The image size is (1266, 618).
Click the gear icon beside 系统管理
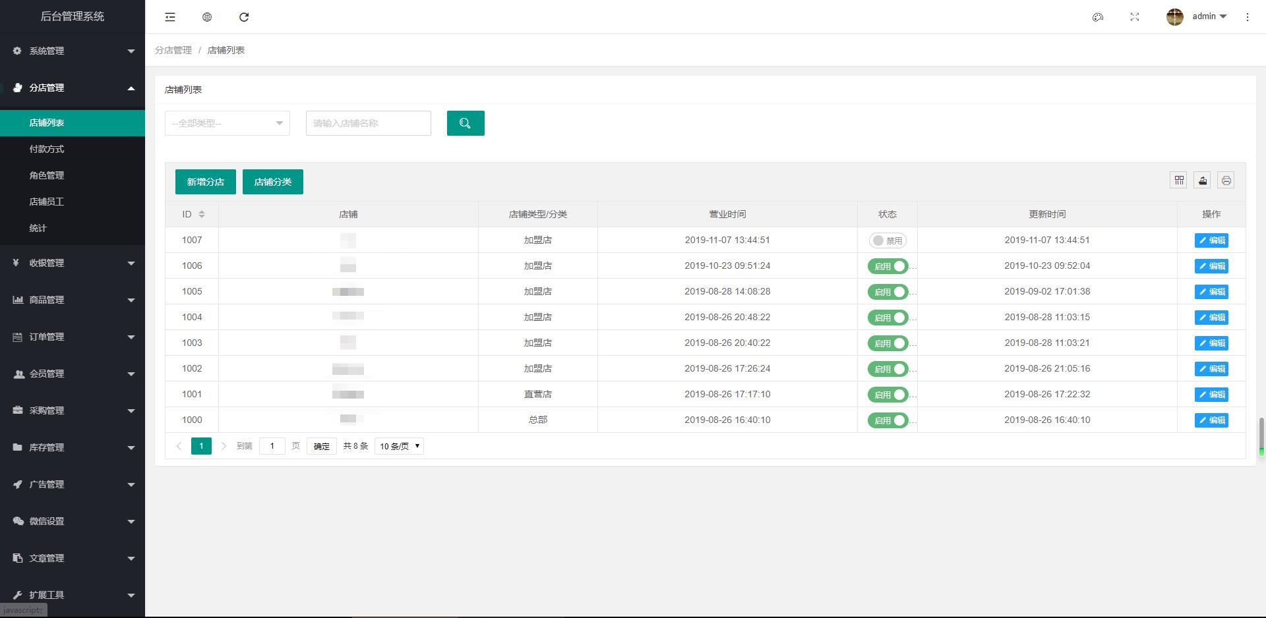coord(17,51)
